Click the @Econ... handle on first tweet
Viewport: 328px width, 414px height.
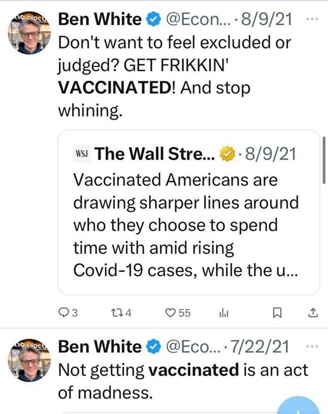pyautogui.click(x=198, y=19)
